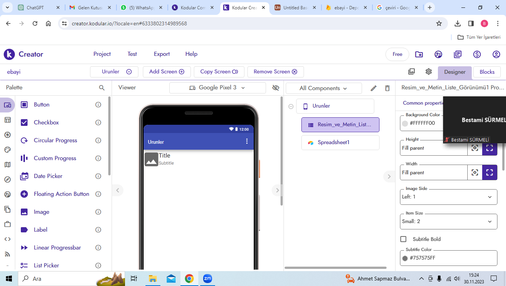The image size is (506, 286).
Task: Select Spreadsheet1 in component tree
Action: coord(340,143)
